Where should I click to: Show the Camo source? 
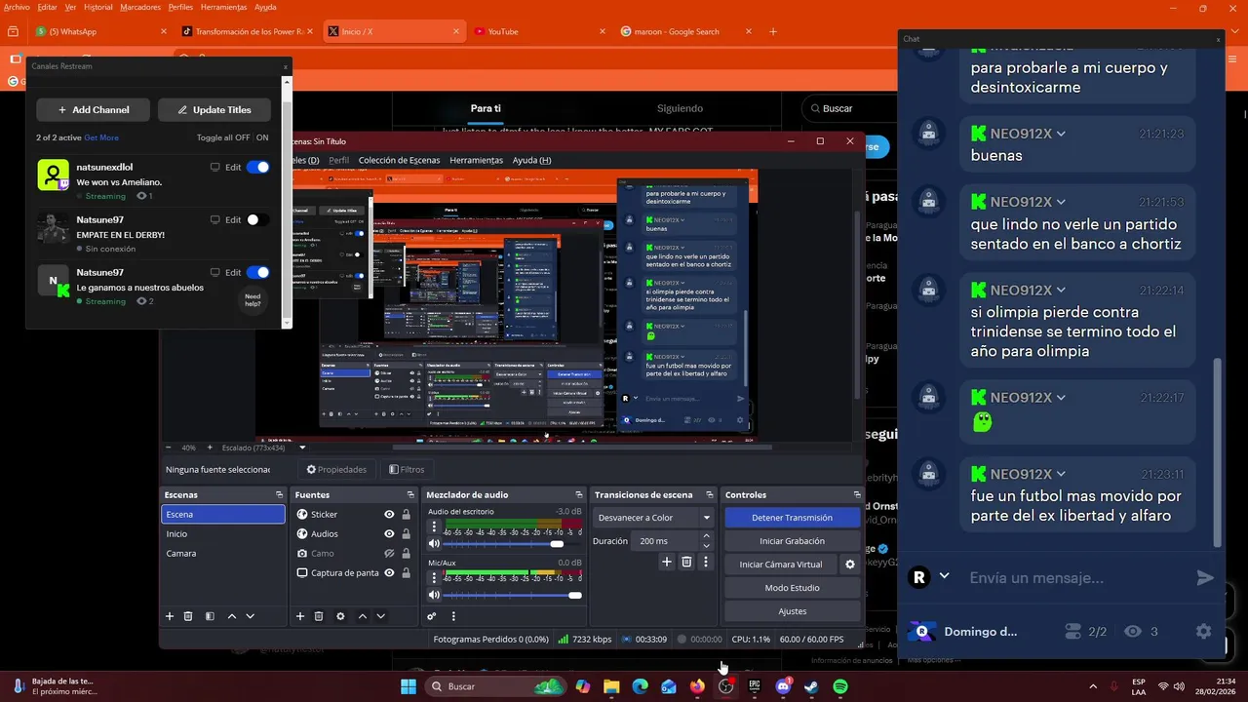389,554
